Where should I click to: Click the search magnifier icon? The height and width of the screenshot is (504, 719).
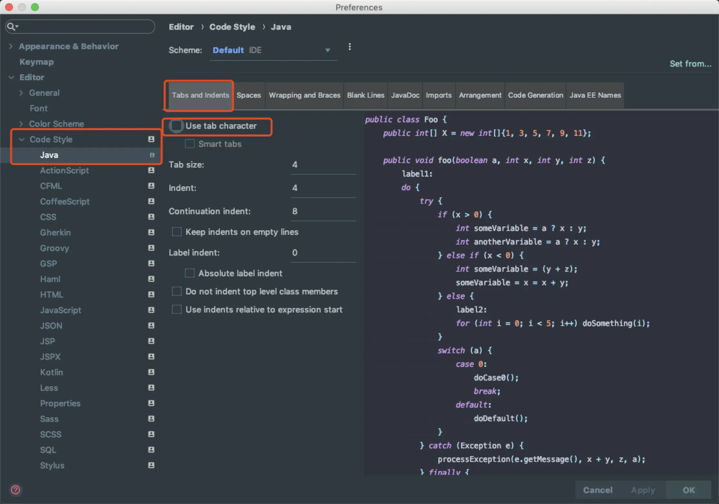[12, 27]
